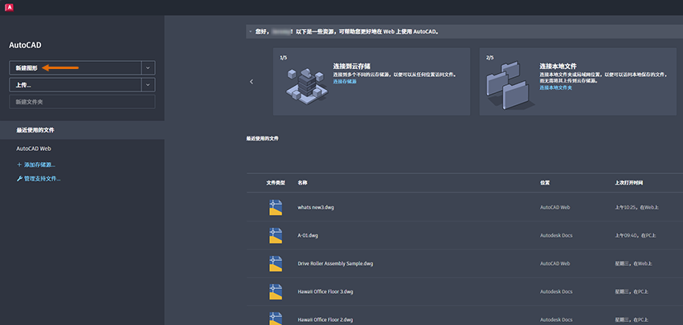The width and height of the screenshot is (683, 325).
Task: Click Drive Roller Assembly Sample.dwg file icon
Action: 276,264
